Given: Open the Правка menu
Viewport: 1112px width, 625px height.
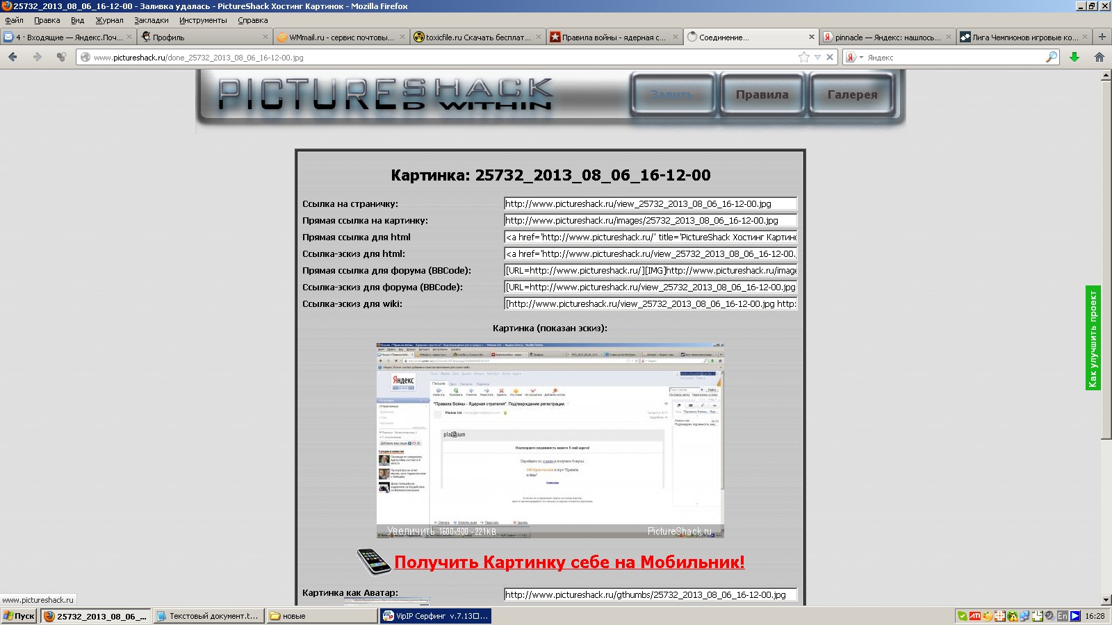Looking at the screenshot, I should tap(47, 20).
